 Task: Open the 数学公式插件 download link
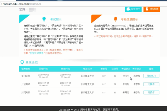[x=37, y=53]
